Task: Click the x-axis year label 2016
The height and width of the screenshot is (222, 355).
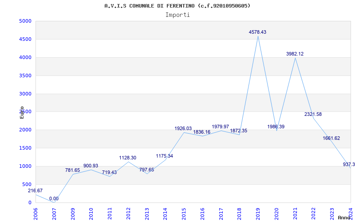Action: 202,214
